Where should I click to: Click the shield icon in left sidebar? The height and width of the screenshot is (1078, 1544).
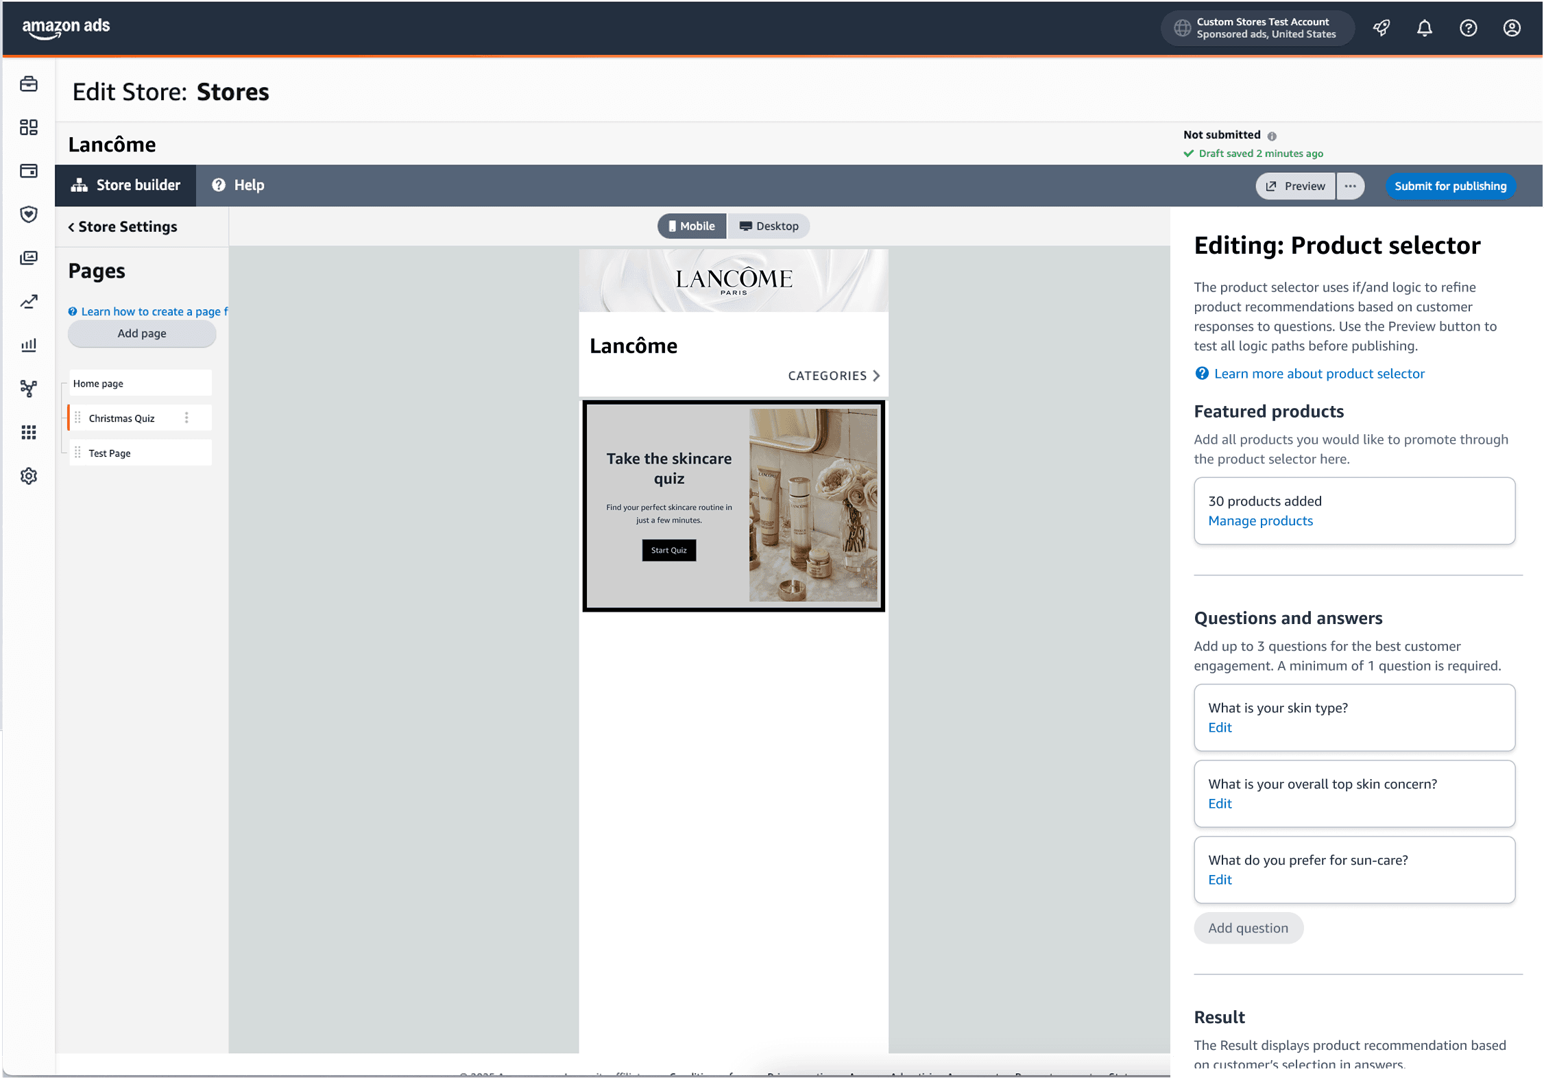coord(29,214)
